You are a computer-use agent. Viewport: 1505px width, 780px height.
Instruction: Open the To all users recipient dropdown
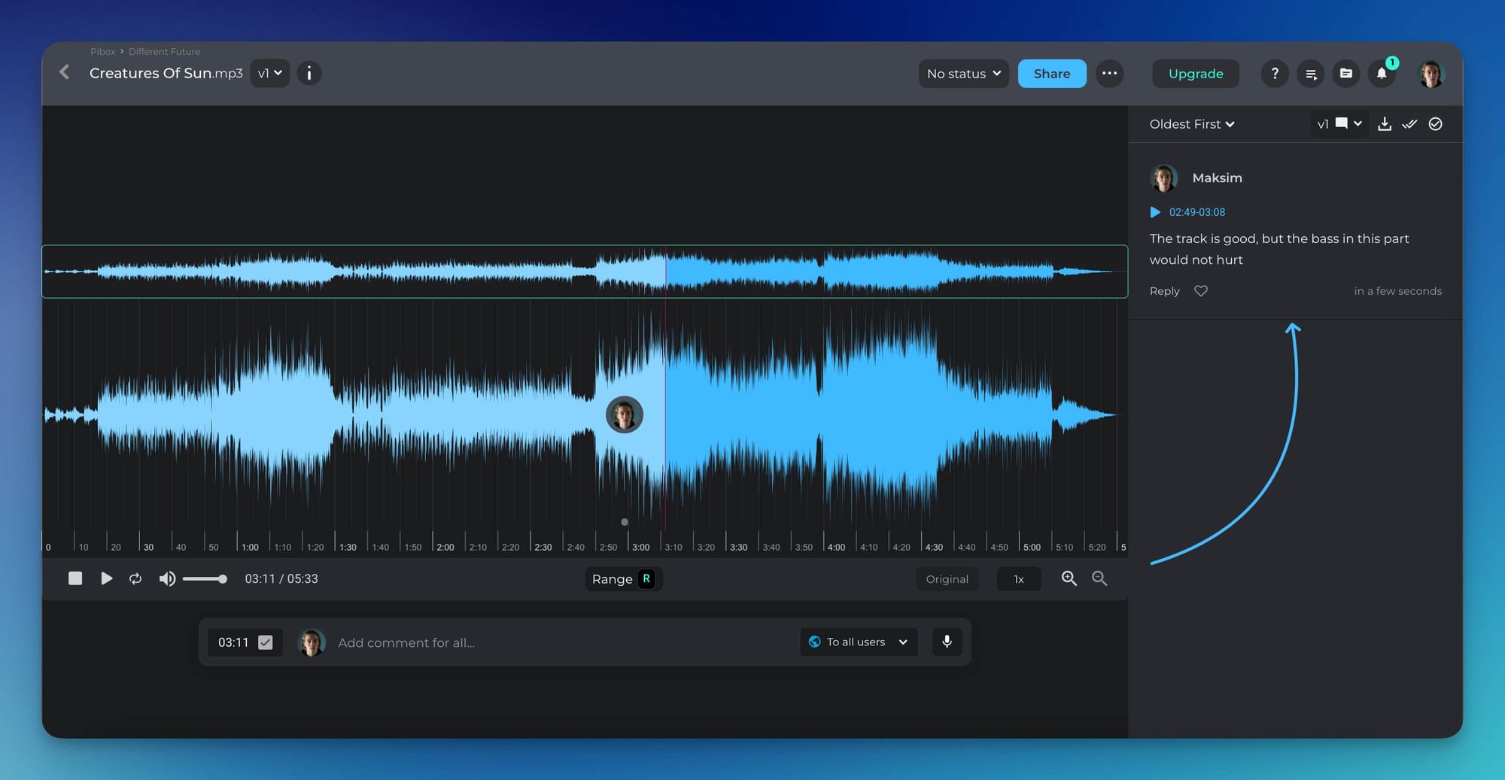pyautogui.click(x=858, y=642)
